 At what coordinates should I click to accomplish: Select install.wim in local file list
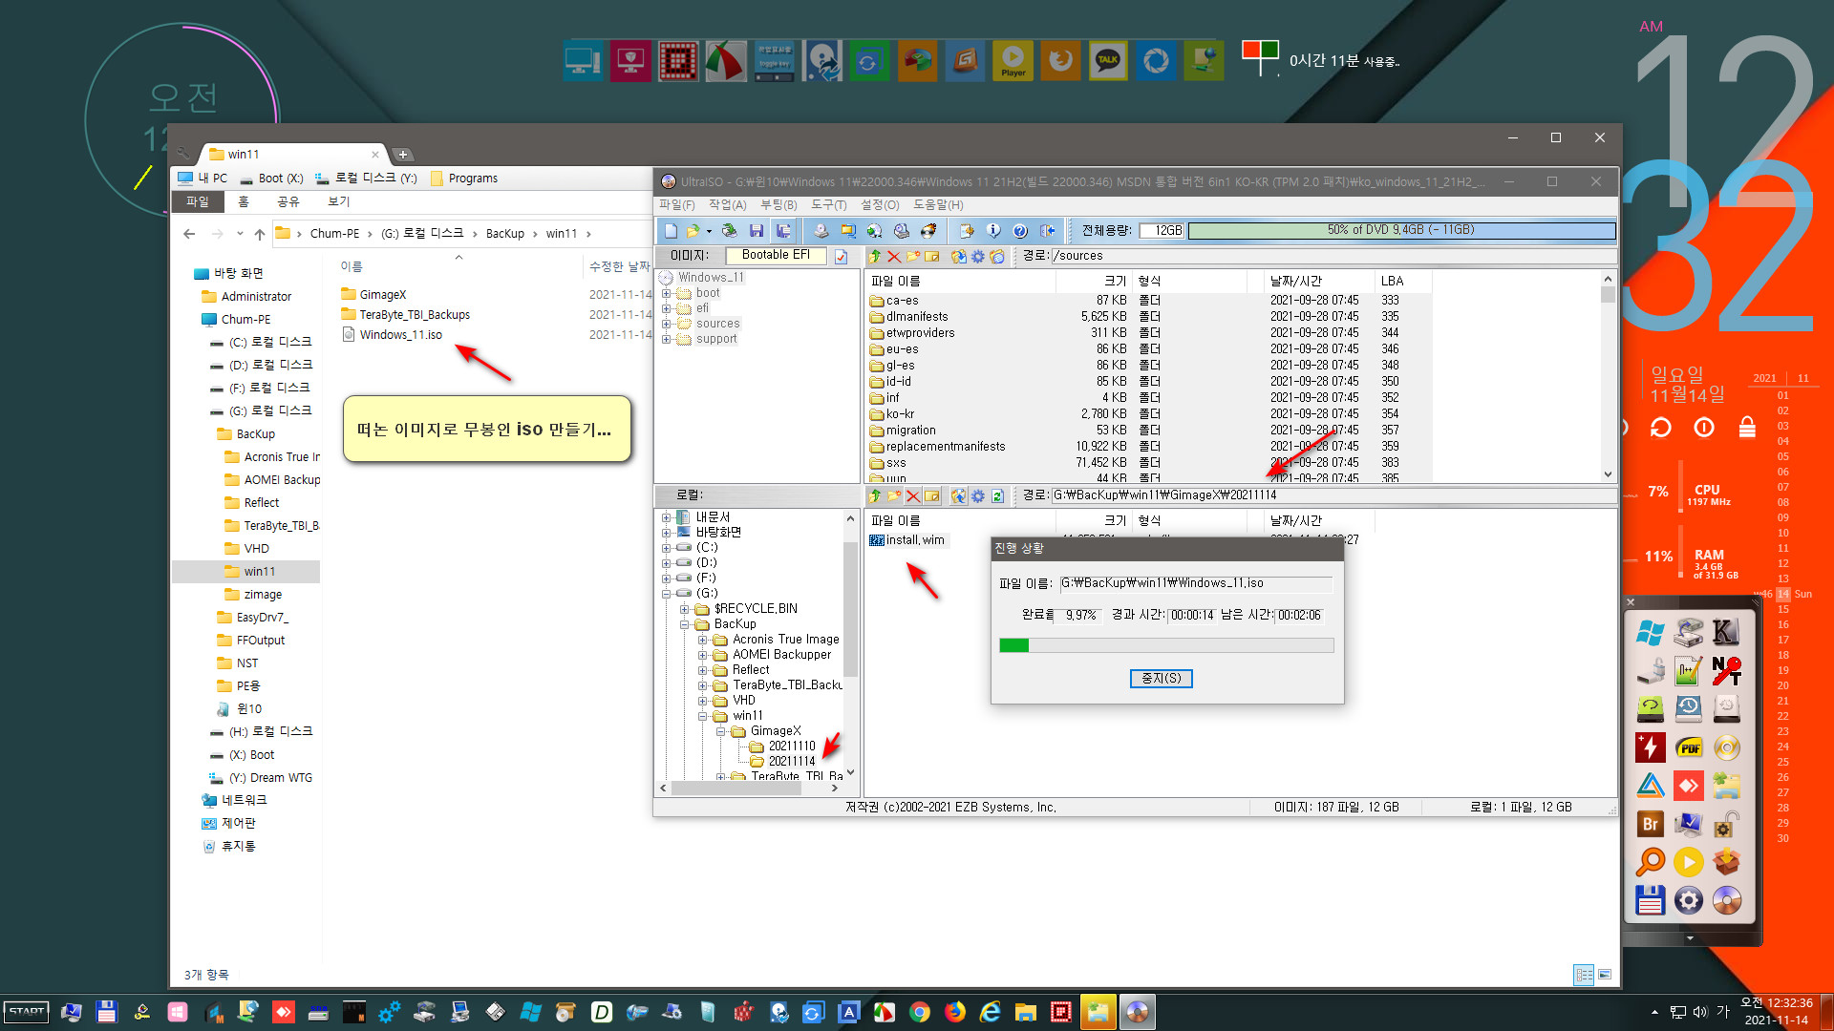coord(906,540)
